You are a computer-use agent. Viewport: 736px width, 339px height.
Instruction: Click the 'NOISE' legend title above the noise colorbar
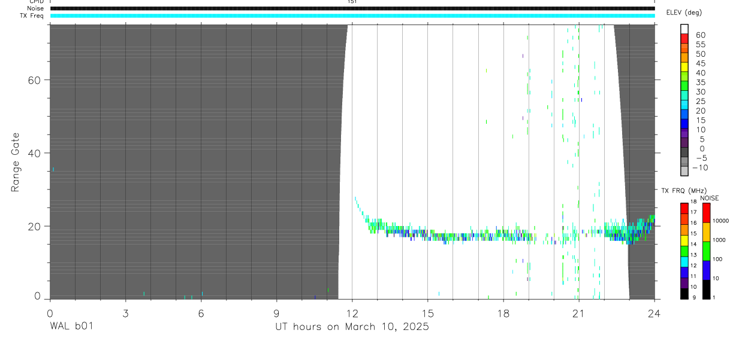pyautogui.click(x=709, y=198)
